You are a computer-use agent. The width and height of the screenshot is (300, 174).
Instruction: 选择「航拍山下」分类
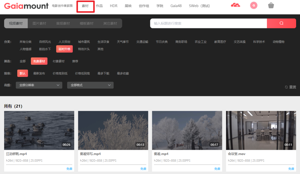(x=45, y=49)
